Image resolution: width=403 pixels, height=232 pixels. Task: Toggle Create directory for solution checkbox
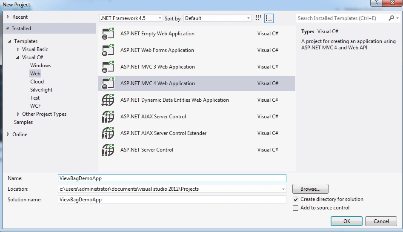pos(296,199)
